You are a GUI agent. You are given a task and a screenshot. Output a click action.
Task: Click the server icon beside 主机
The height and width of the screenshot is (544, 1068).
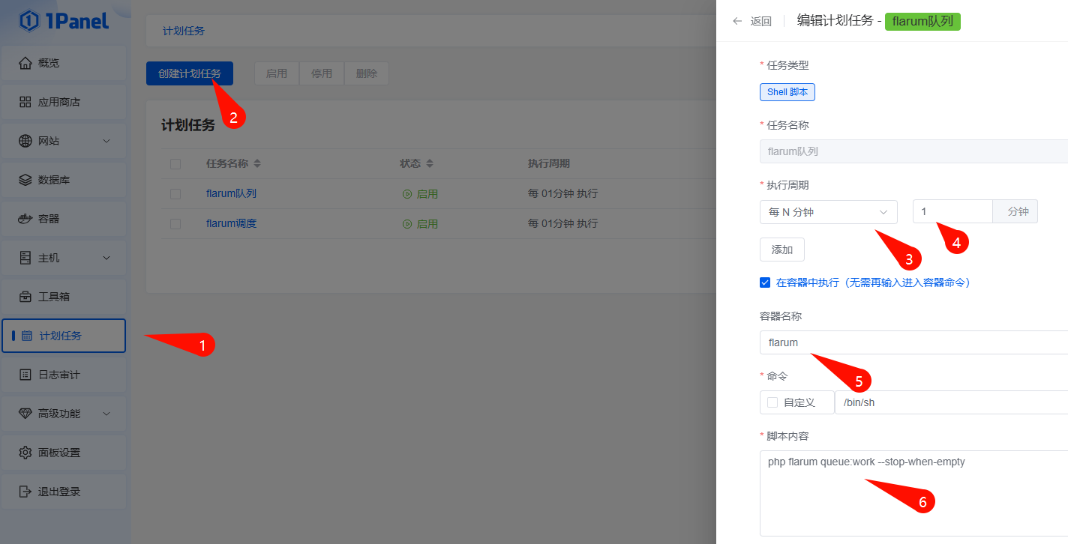click(25, 258)
